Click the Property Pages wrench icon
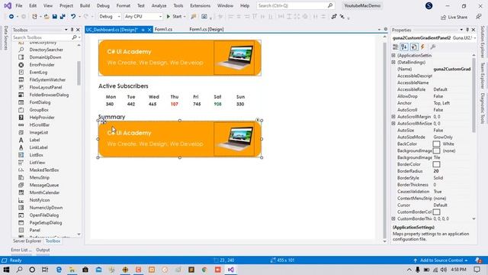Screen dimensions: 488x275 coord(432,47)
